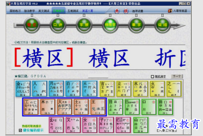Click the 大 key tile (13 D)
Viewport: 203px width, 136px height.
point(64,107)
